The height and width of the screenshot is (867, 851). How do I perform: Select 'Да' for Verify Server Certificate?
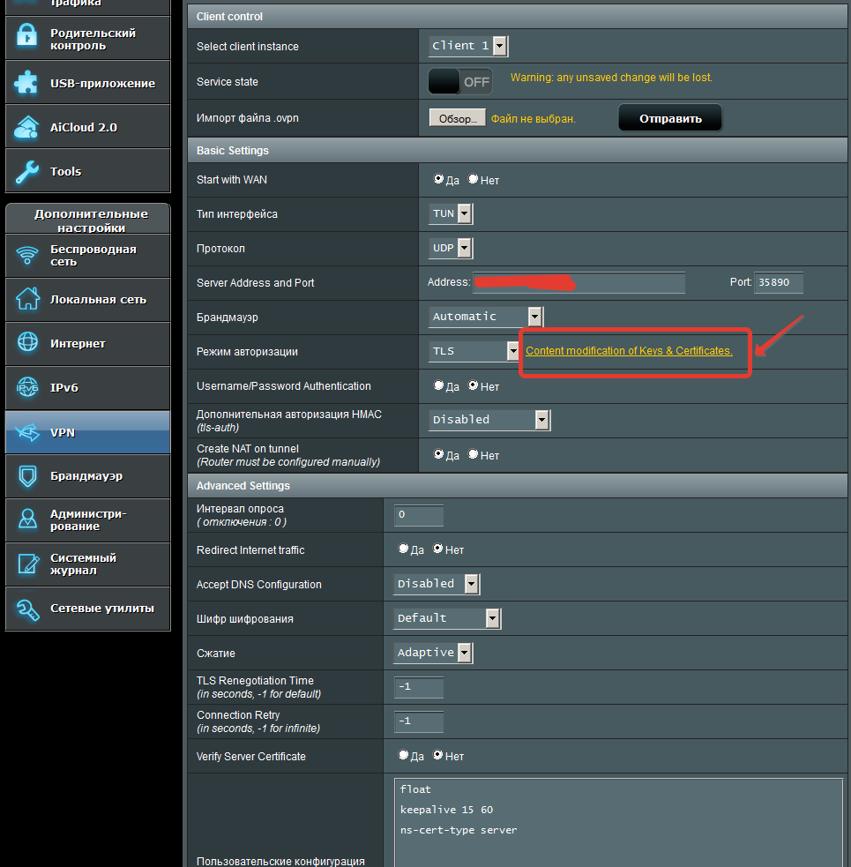(404, 756)
